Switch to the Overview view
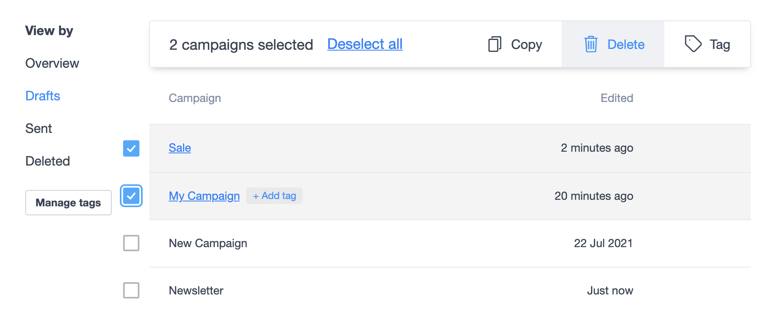 [x=52, y=63]
